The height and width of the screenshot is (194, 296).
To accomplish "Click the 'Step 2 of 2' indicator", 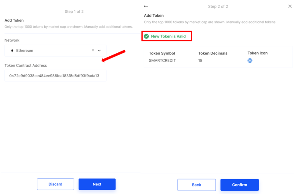I will (218, 6).
